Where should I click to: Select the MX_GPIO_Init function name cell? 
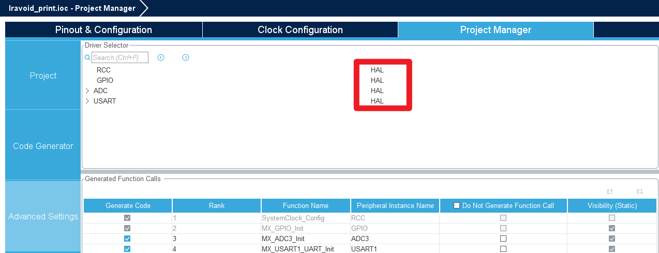pyautogui.click(x=306, y=228)
